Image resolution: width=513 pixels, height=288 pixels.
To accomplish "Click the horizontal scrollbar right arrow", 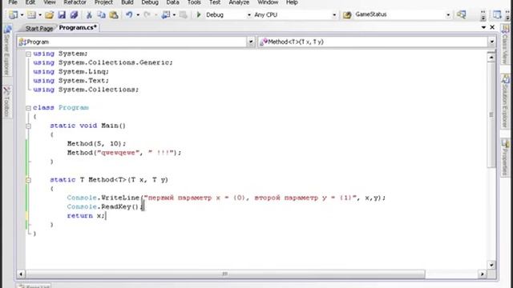I will coord(483,274).
